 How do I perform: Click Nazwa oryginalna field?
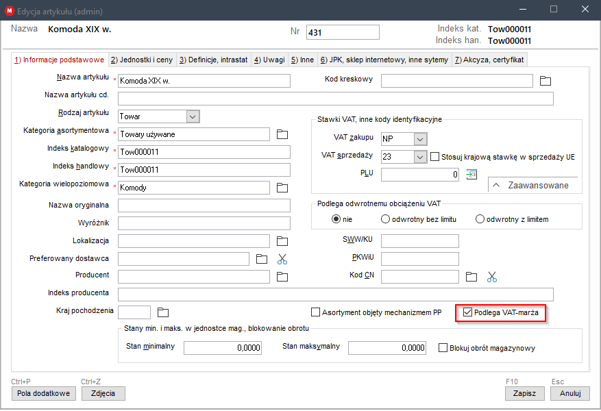[204, 206]
